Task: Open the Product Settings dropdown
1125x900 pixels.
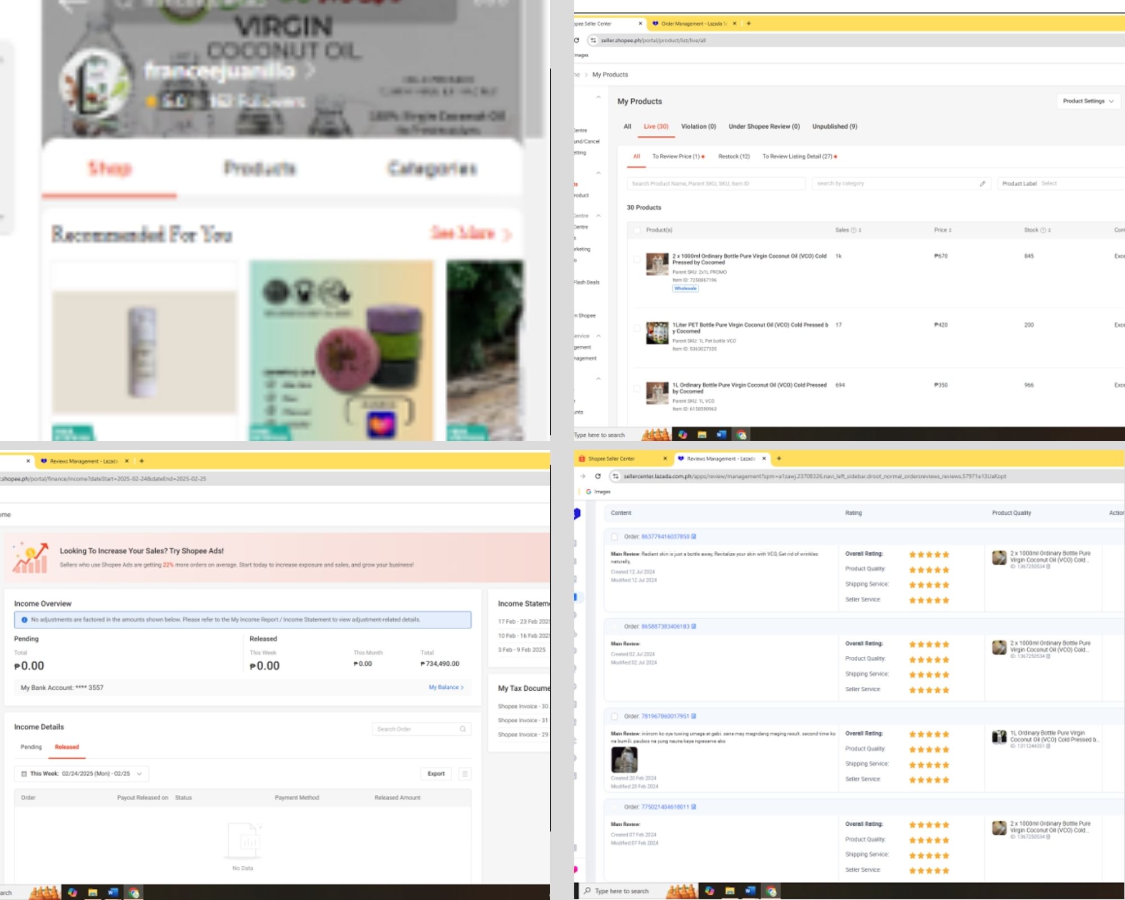Action: [1088, 101]
